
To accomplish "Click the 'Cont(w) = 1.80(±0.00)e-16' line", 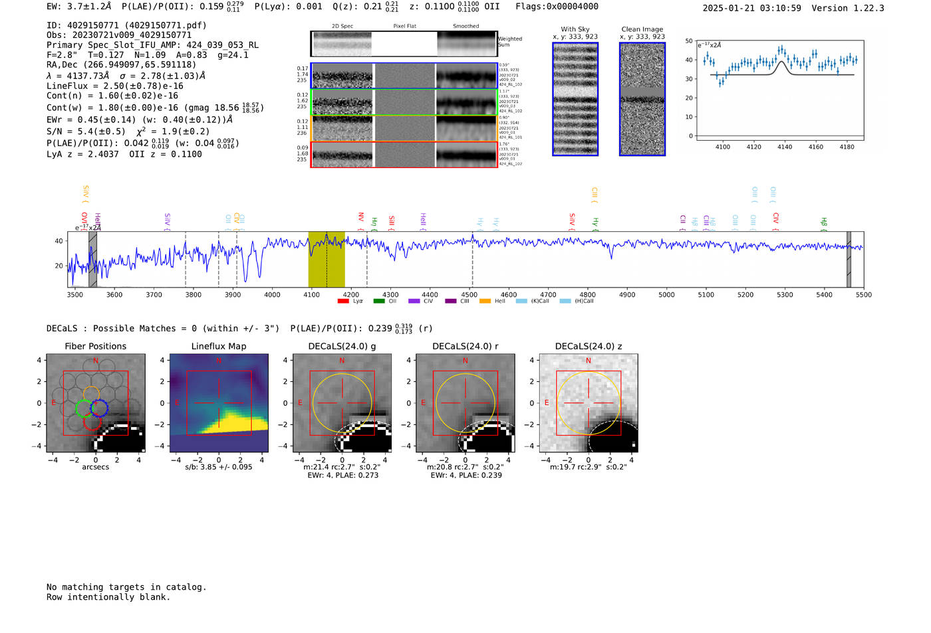I will tap(155, 107).
